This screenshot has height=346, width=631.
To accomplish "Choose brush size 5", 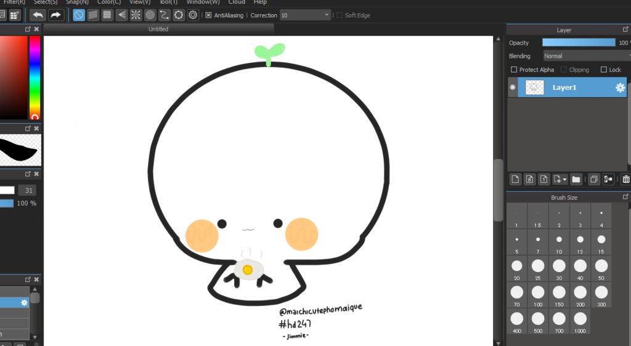I will pyautogui.click(x=517, y=243).
